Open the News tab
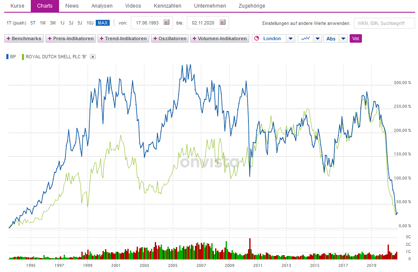418x272 pixels. coord(72,6)
